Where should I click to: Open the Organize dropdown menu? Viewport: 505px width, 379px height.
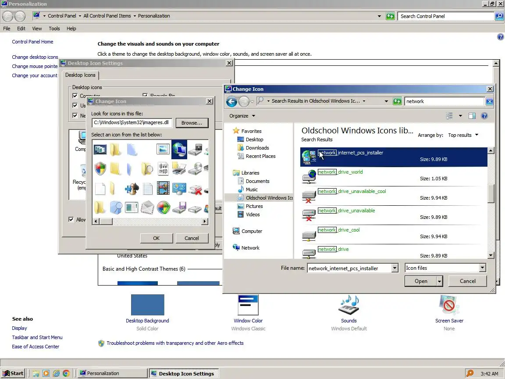242,116
